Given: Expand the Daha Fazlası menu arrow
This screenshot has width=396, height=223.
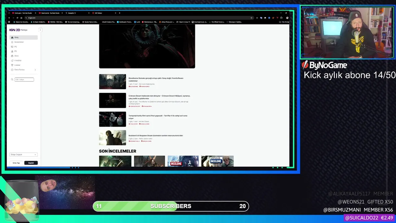Looking at the screenshot, I should point(35,70).
